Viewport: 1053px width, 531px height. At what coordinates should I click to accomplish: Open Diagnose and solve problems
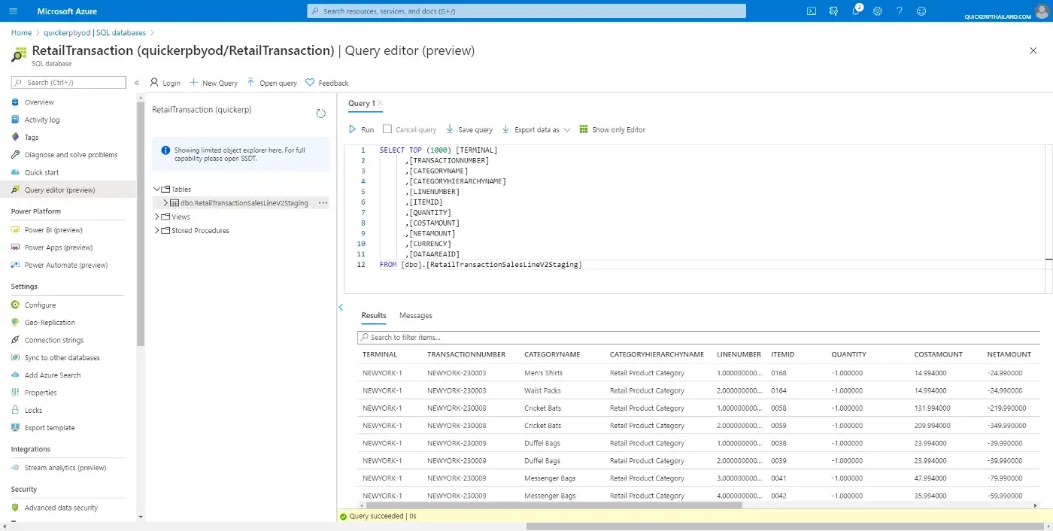click(x=71, y=155)
